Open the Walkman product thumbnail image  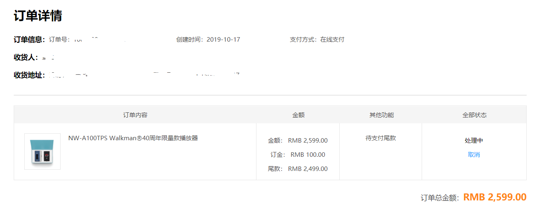[x=42, y=152]
